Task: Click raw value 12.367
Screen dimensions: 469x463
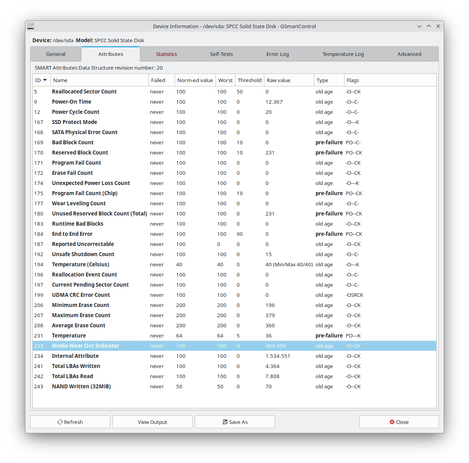Action: (x=274, y=102)
